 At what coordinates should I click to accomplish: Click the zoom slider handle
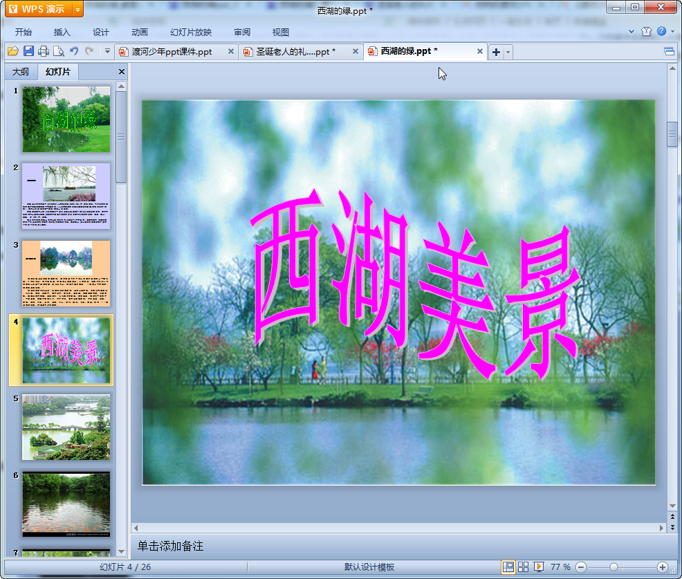[x=614, y=567]
